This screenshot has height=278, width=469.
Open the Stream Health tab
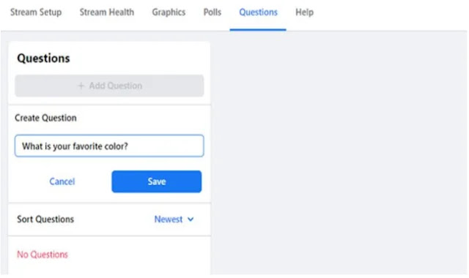pyautogui.click(x=107, y=12)
